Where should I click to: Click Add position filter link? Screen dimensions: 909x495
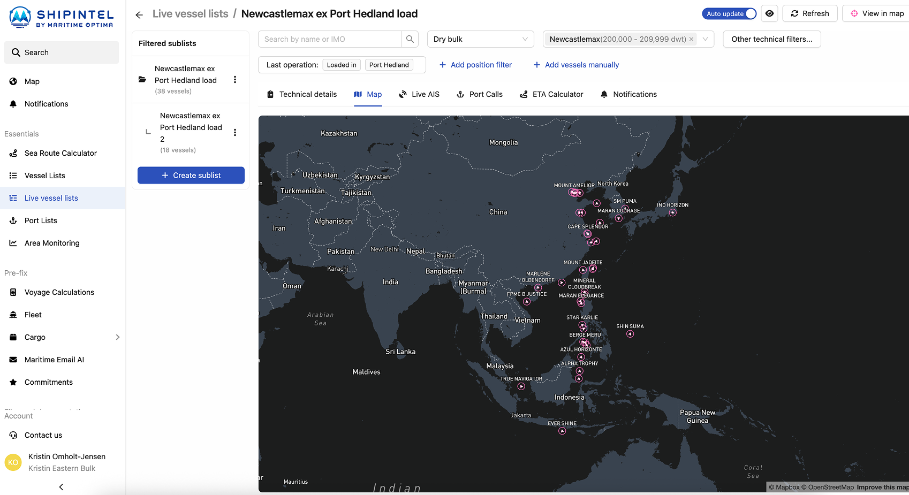point(475,65)
